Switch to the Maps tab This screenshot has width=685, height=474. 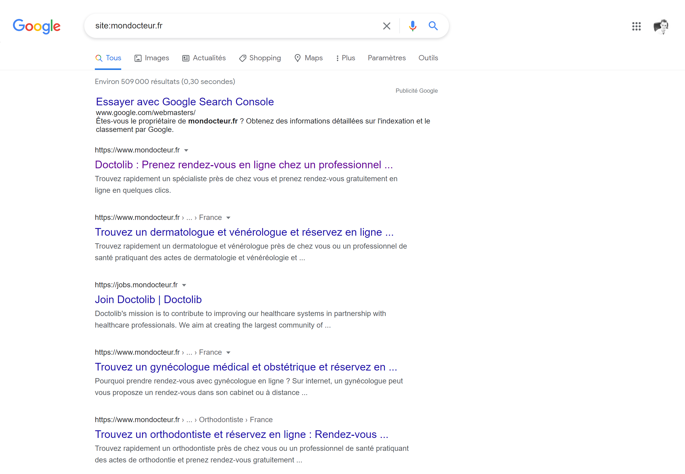coord(308,58)
